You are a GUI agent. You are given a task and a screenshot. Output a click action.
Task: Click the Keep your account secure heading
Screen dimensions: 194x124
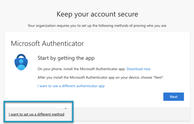pyautogui.click(x=97, y=14)
